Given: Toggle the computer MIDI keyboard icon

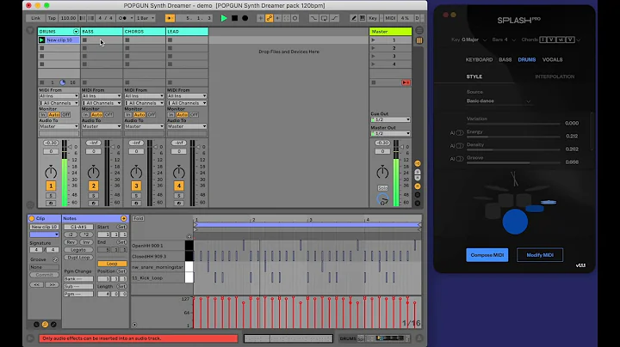Looking at the screenshot, I should point(363,18).
